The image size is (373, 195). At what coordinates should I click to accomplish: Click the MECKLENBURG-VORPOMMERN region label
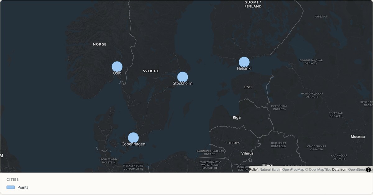(x=133, y=167)
